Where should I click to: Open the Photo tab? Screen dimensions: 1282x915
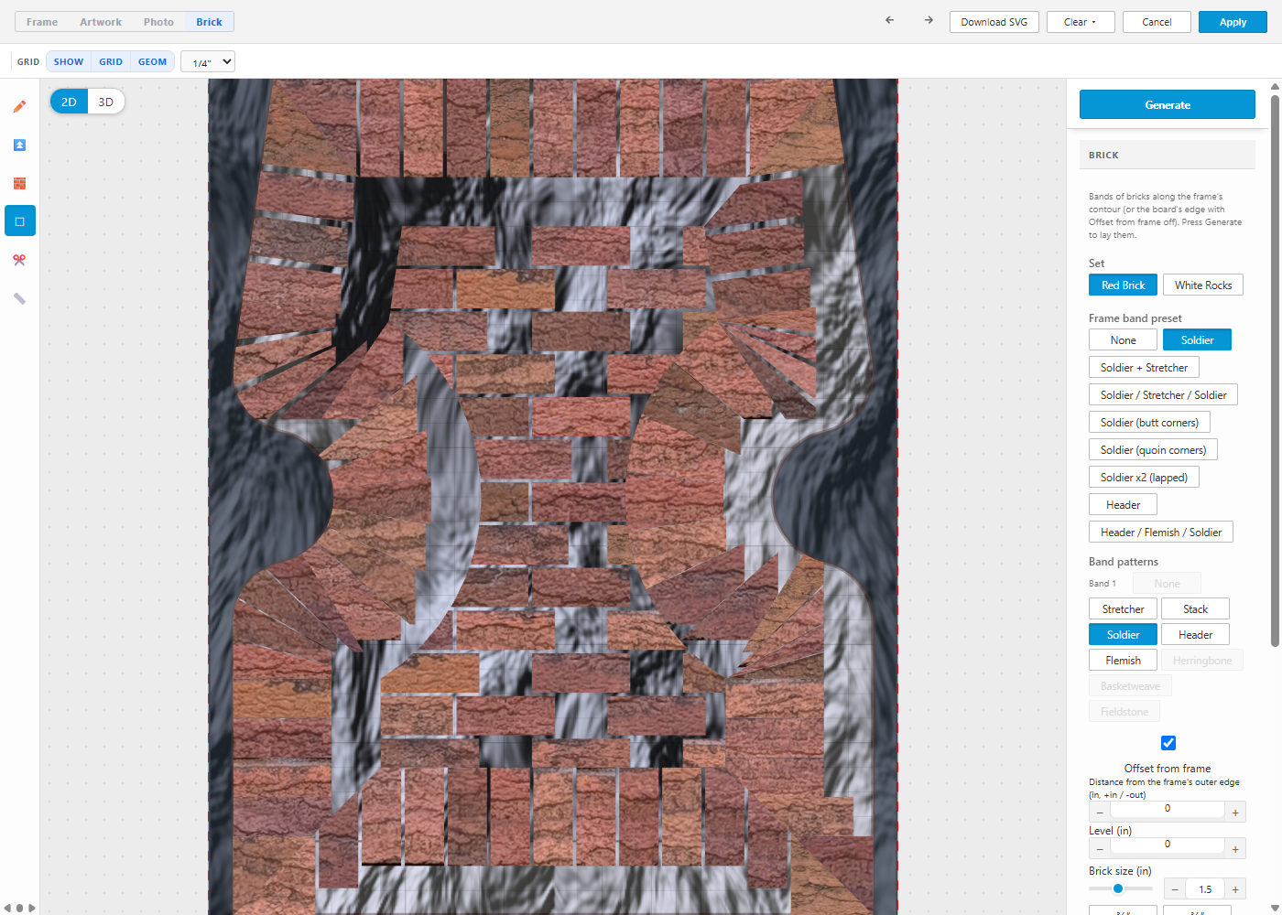158,22
